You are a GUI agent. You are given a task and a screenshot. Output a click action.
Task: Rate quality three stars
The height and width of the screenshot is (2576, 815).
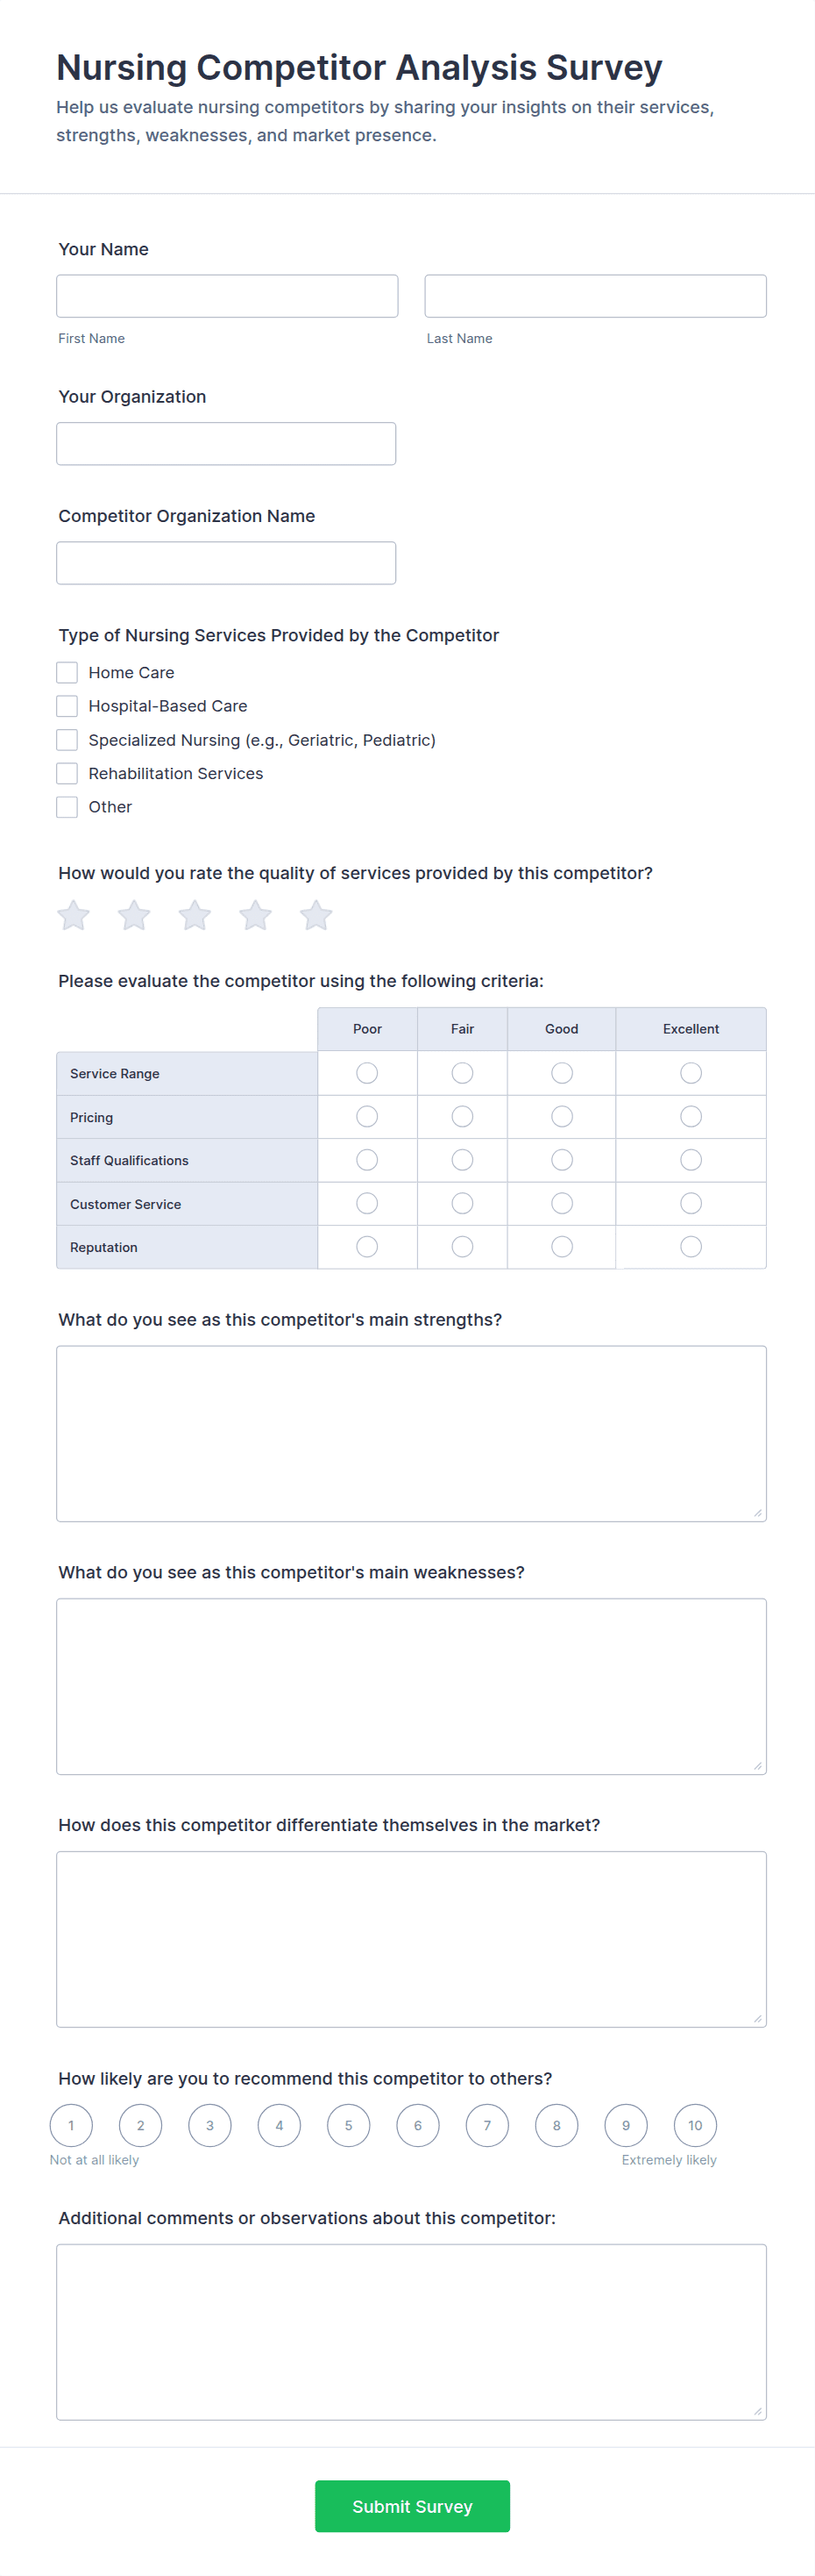pos(195,915)
